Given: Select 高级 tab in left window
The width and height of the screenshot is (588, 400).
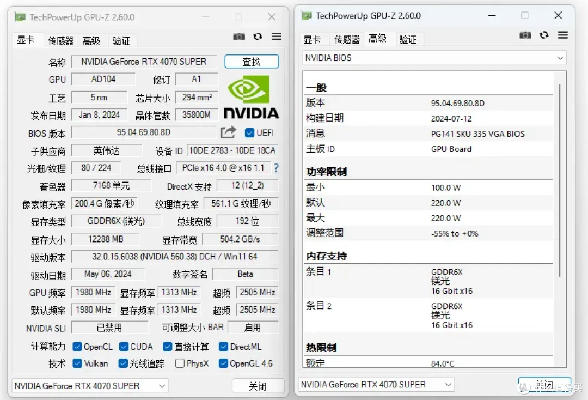Looking at the screenshot, I should (91, 40).
